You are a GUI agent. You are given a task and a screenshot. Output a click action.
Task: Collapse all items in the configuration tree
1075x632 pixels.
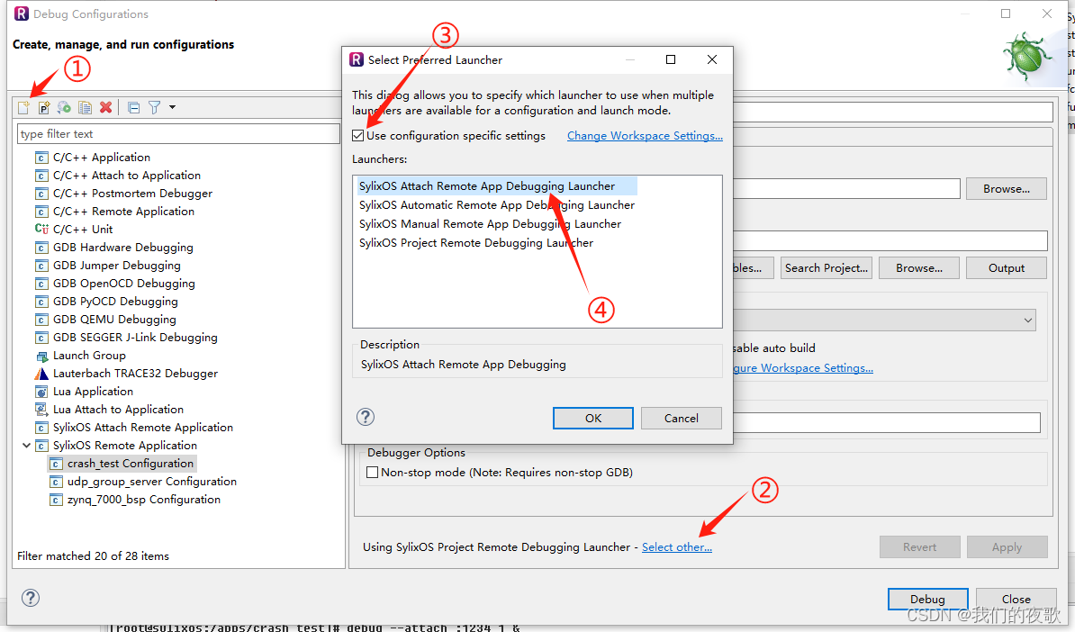tap(133, 107)
